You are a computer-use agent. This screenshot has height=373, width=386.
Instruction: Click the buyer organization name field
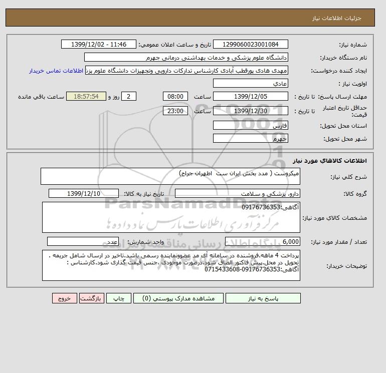pos(186,57)
